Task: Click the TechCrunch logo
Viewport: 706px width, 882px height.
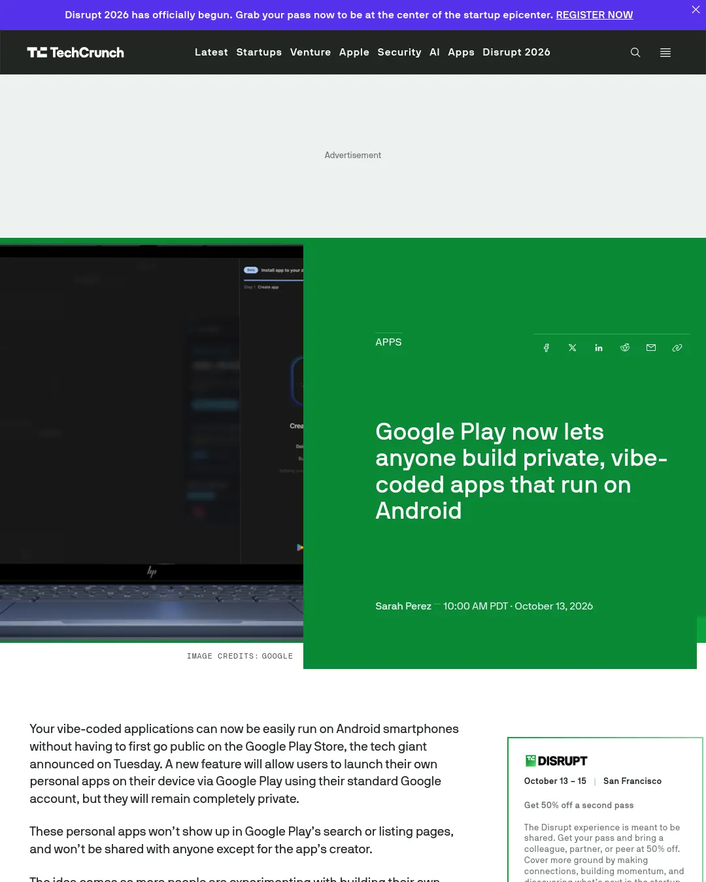Action: point(75,52)
